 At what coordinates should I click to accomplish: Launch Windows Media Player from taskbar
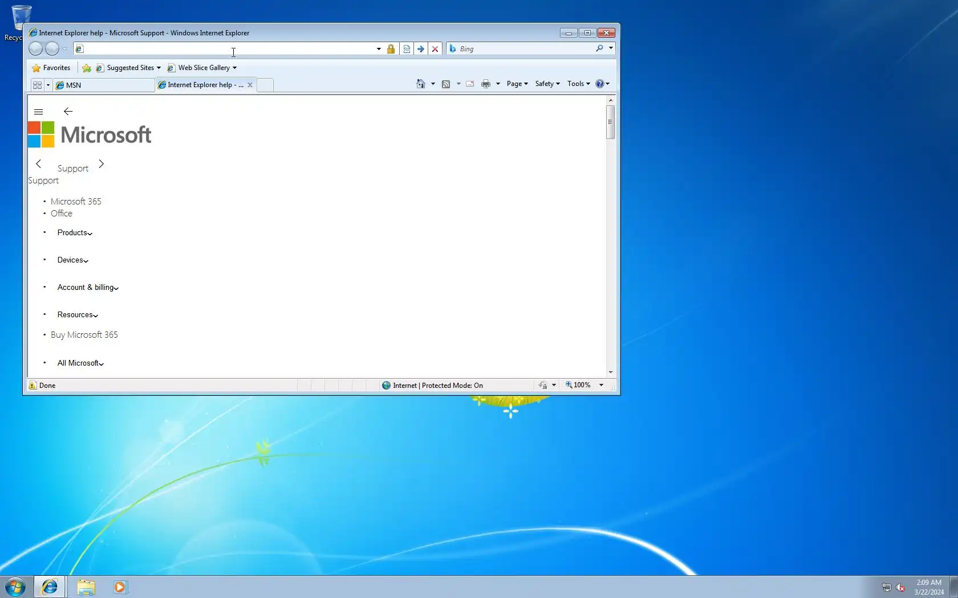pos(120,587)
